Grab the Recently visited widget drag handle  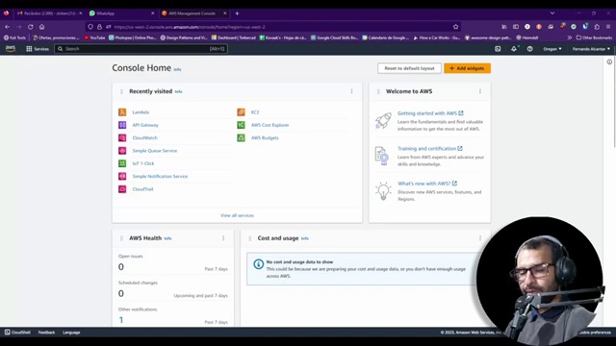(x=121, y=91)
